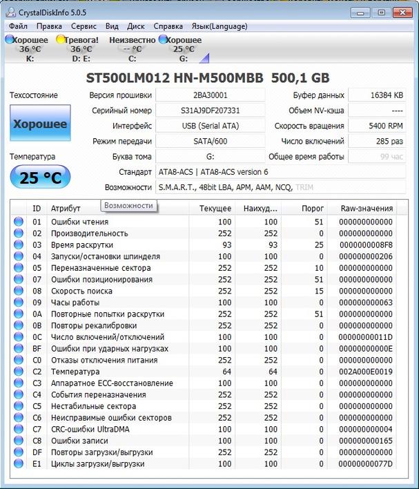419x489 pixels.
Task: Click the ID column header
Action: point(37,209)
